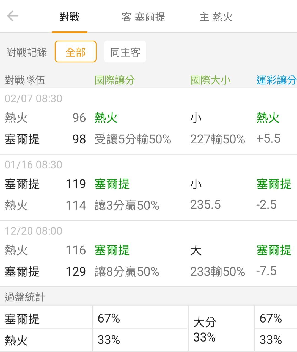Viewport: 297px width, 352px height.
Task: Click the 過盤統計 section header
Action: point(25,297)
